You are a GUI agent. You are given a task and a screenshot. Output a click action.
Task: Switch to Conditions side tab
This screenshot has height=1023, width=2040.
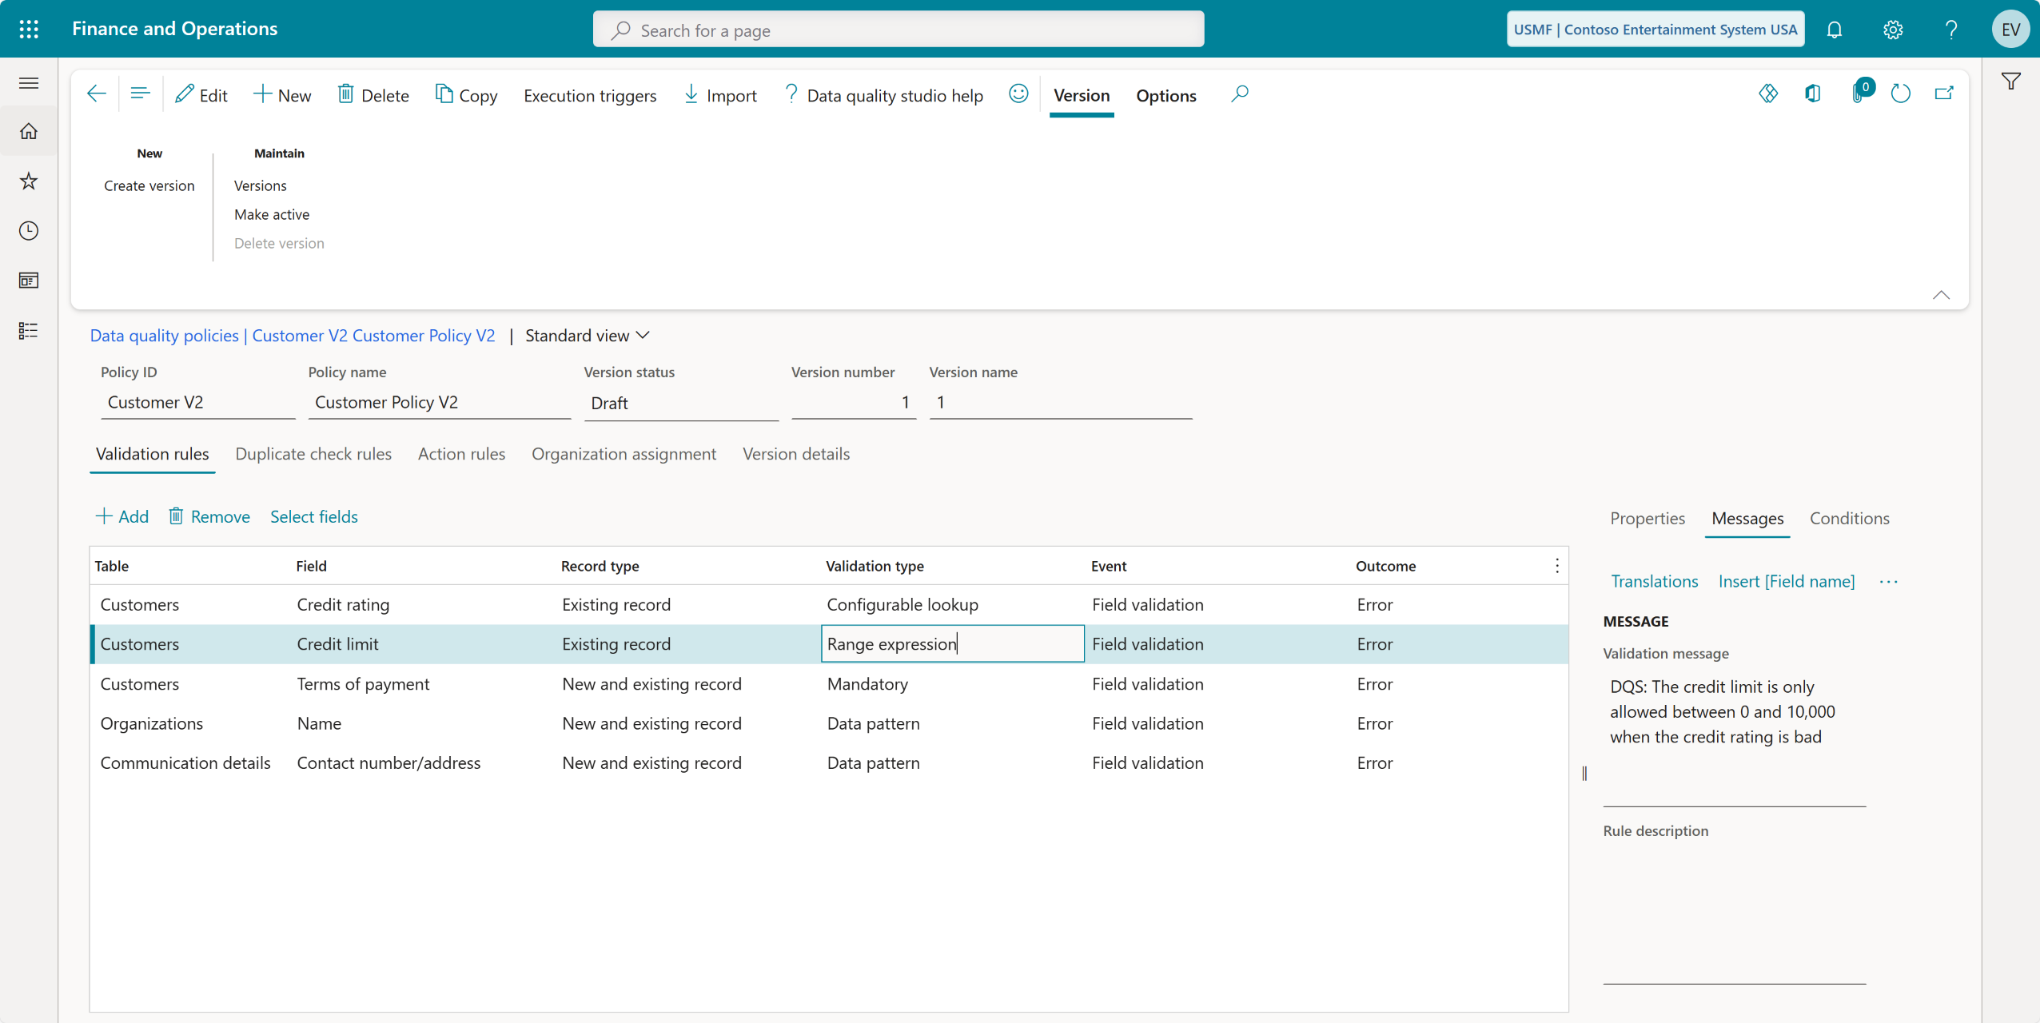(1850, 518)
